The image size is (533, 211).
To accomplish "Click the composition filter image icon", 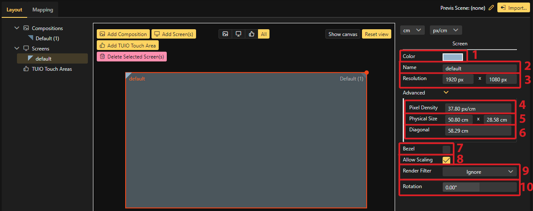I will [225, 34].
